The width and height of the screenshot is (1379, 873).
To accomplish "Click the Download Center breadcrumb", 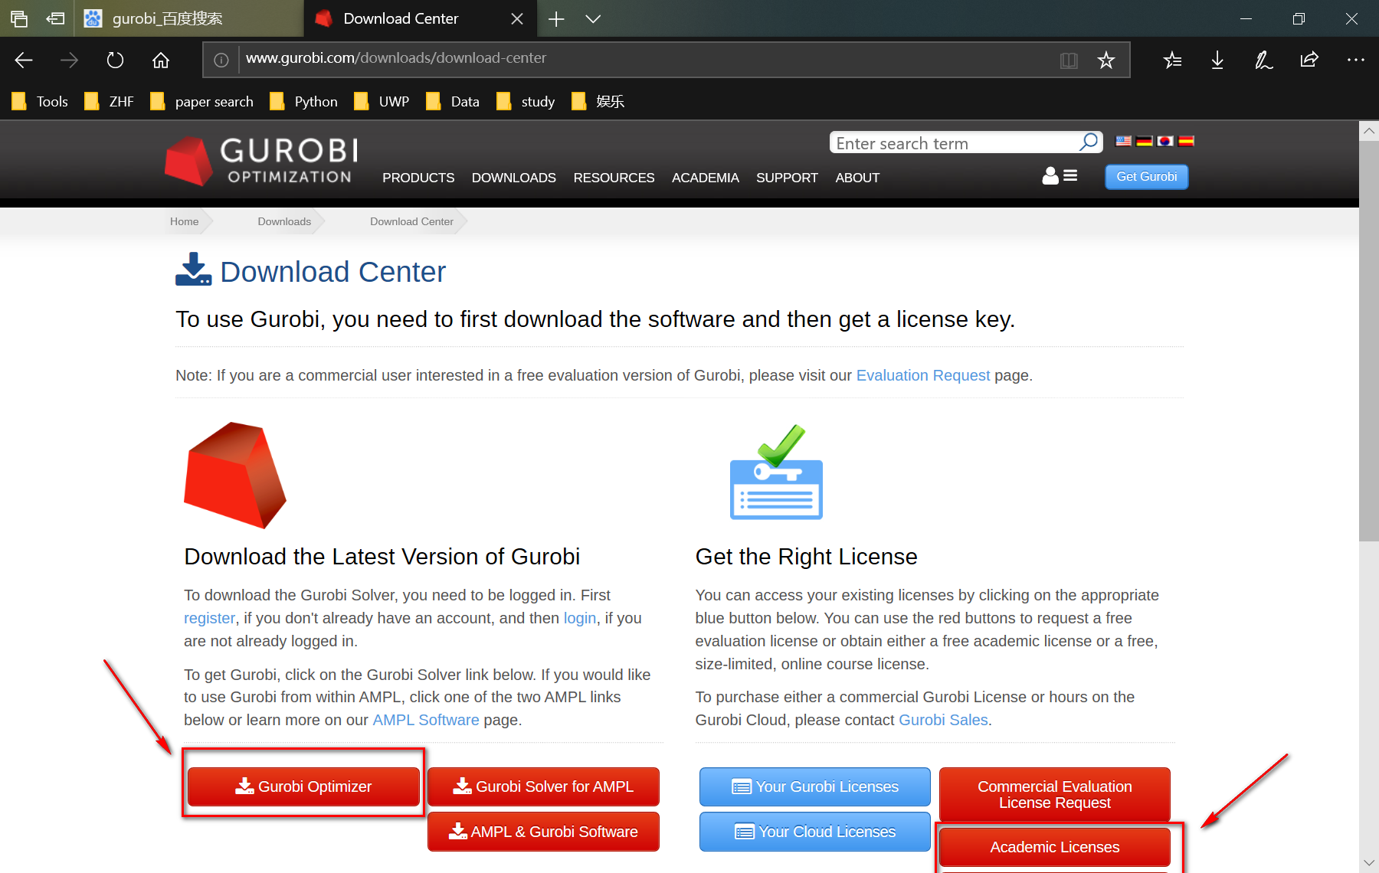I will [411, 221].
